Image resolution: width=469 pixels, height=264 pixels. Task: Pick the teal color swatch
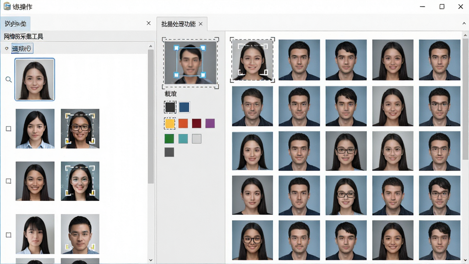click(183, 138)
